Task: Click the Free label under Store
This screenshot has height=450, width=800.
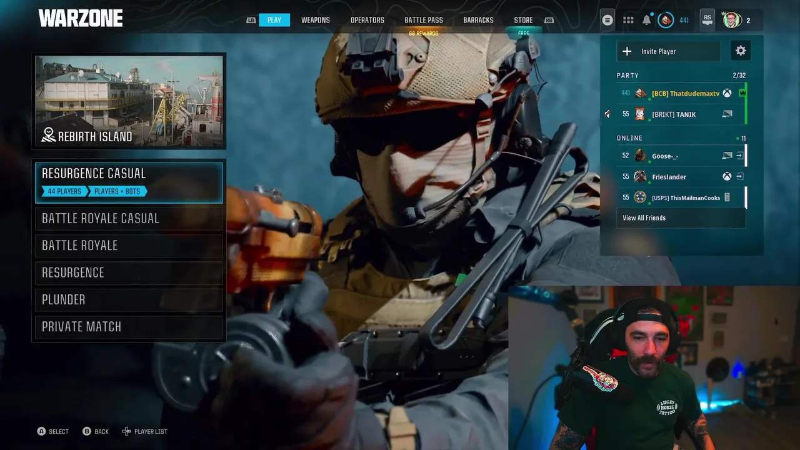Action: coord(524,33)
